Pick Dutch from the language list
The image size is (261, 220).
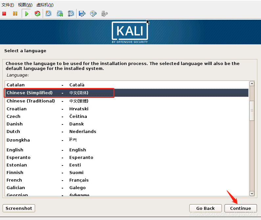click(127, 132)
